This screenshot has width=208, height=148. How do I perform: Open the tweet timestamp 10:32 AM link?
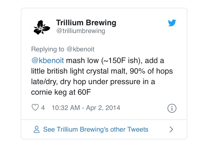(x=66, y=108)
